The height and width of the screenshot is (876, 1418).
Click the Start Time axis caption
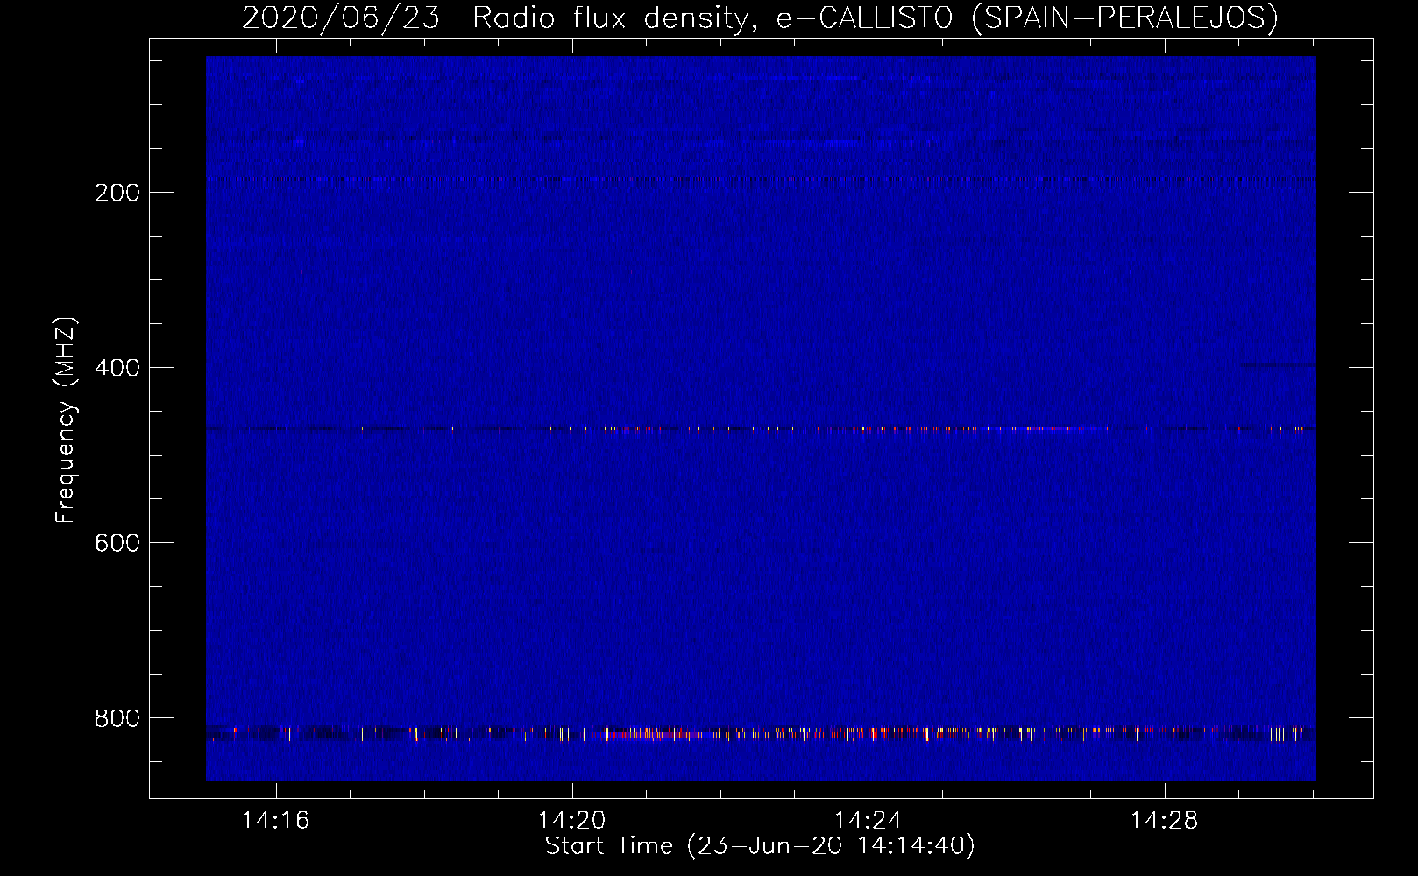760,846
